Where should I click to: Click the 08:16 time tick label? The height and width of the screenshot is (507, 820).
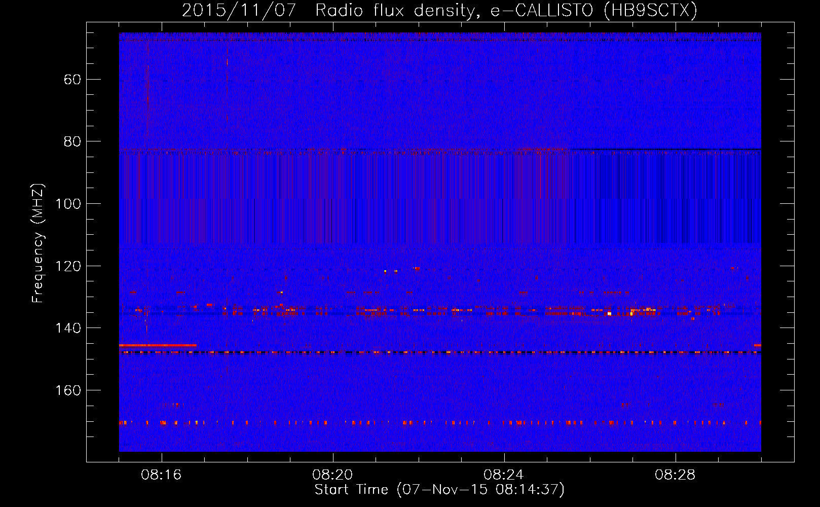(161, 475)
